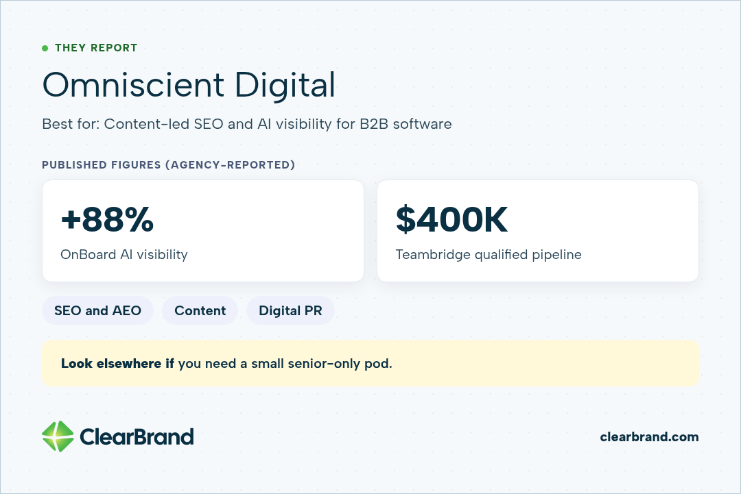Click the THEY REPORT label

(x=96, y=48)
